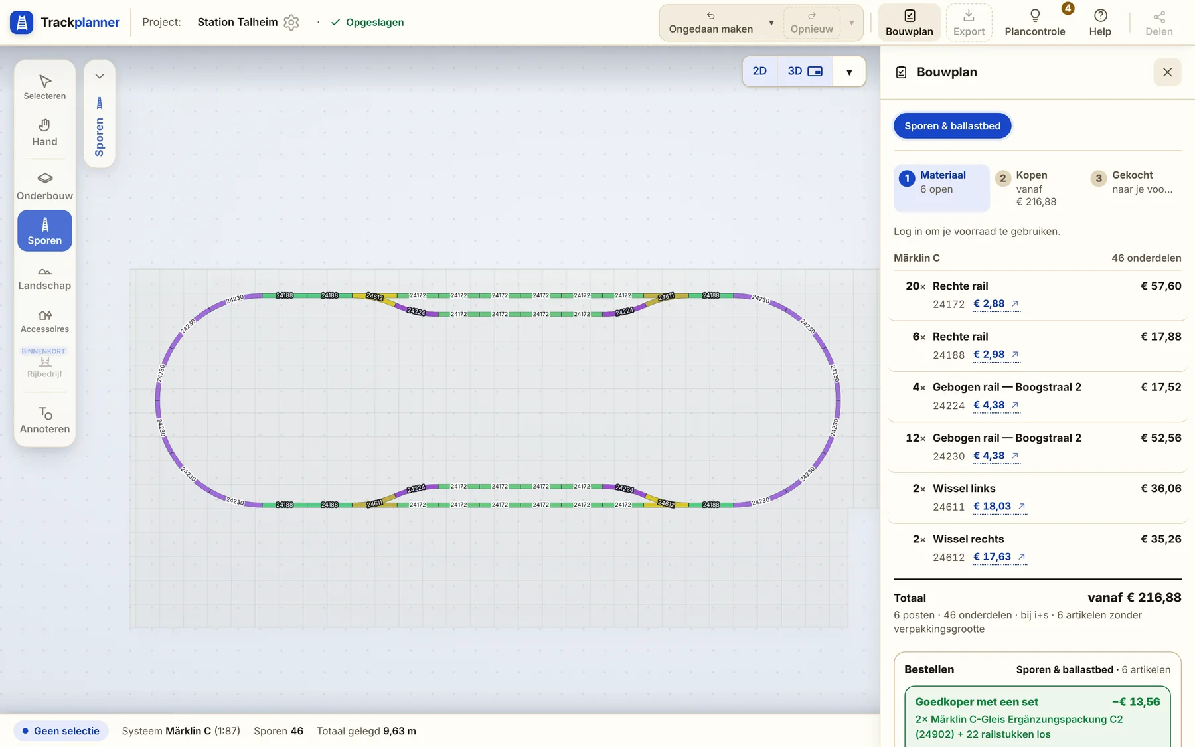Screen dimensions: 1195x747
Task: Open the Help menu
Action: pos(1099,23)
